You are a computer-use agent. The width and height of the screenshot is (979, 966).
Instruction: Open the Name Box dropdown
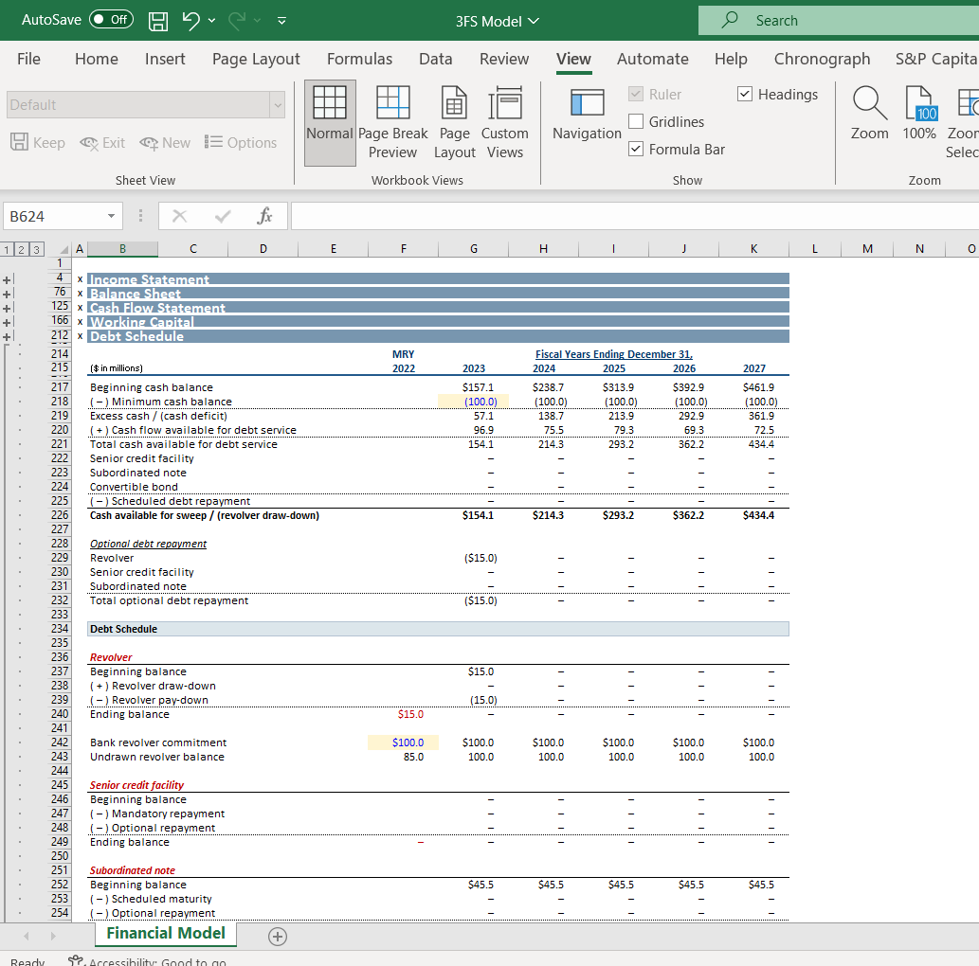point(109,216)
